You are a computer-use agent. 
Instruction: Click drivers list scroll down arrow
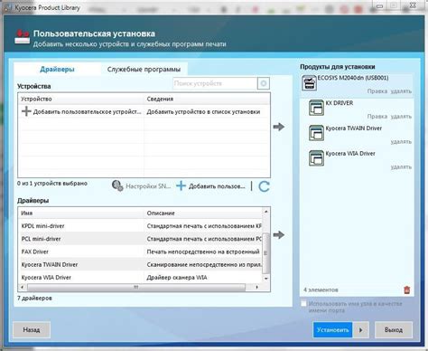click(x=265, y=279)
